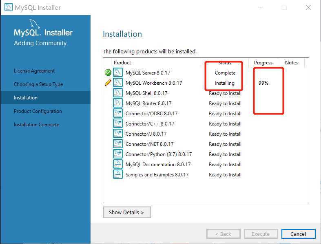The width and height of the screenshot is (321, 244).
Task: Click the Complete status of MySQL Server
Action: click(x=225, y=73)
